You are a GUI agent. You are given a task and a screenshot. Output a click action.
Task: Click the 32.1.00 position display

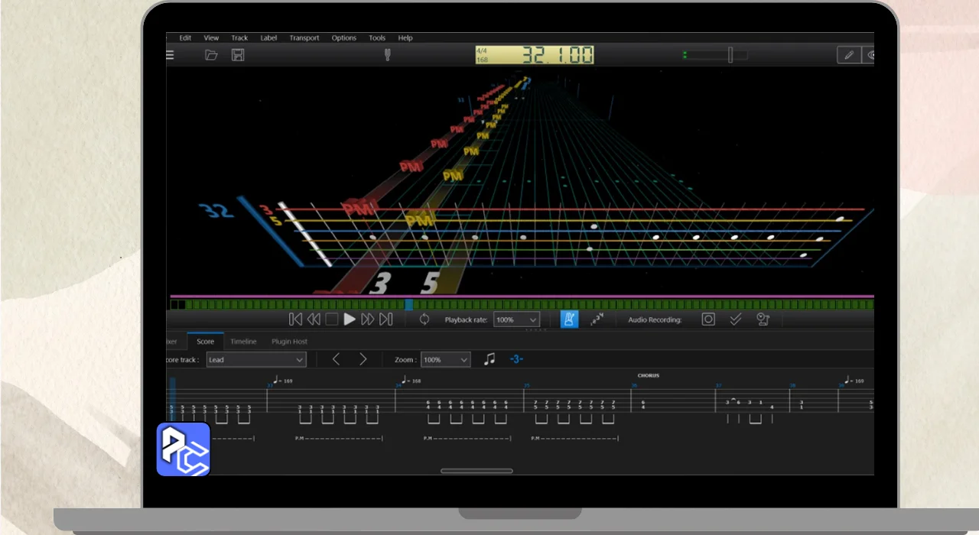535,55
